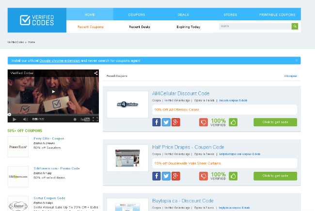This screenshot has width=315, height=211.
Task: Open the Deals navigation tab
Action: pyautogui.click(x=183, y=15)
